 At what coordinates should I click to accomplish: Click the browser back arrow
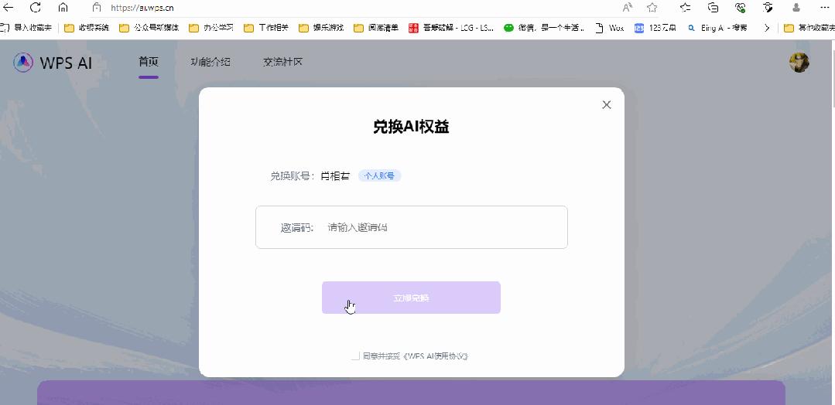point(8,8)
